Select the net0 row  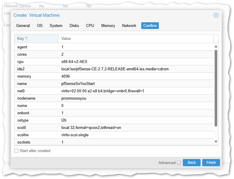click(x=114, y=91)
